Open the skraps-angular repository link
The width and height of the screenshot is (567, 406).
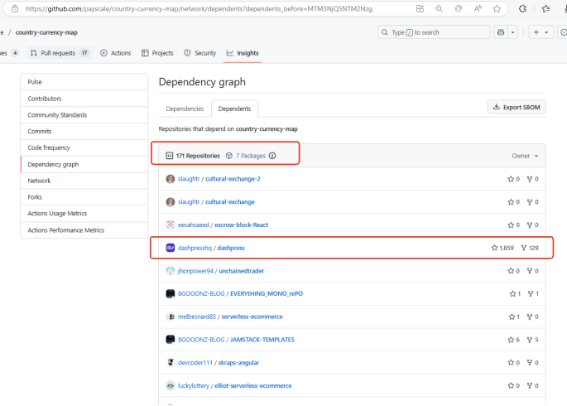(x=238, y=363)
